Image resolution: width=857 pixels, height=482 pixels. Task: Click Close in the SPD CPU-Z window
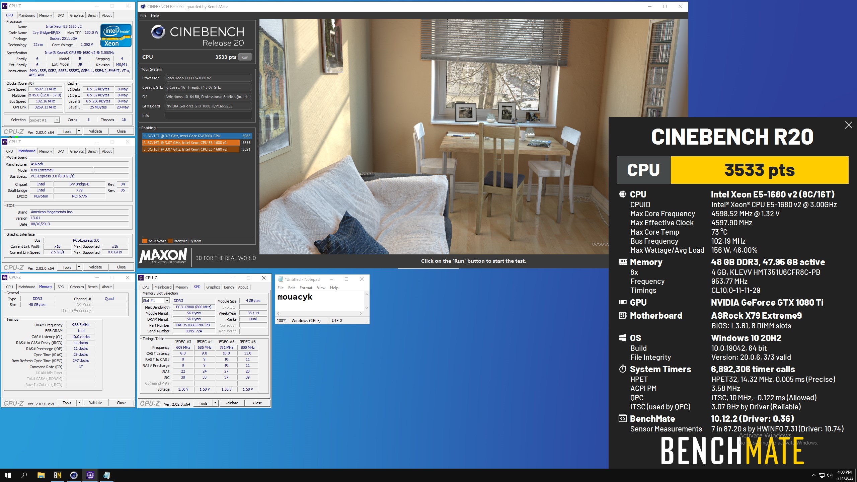(257, 403)
